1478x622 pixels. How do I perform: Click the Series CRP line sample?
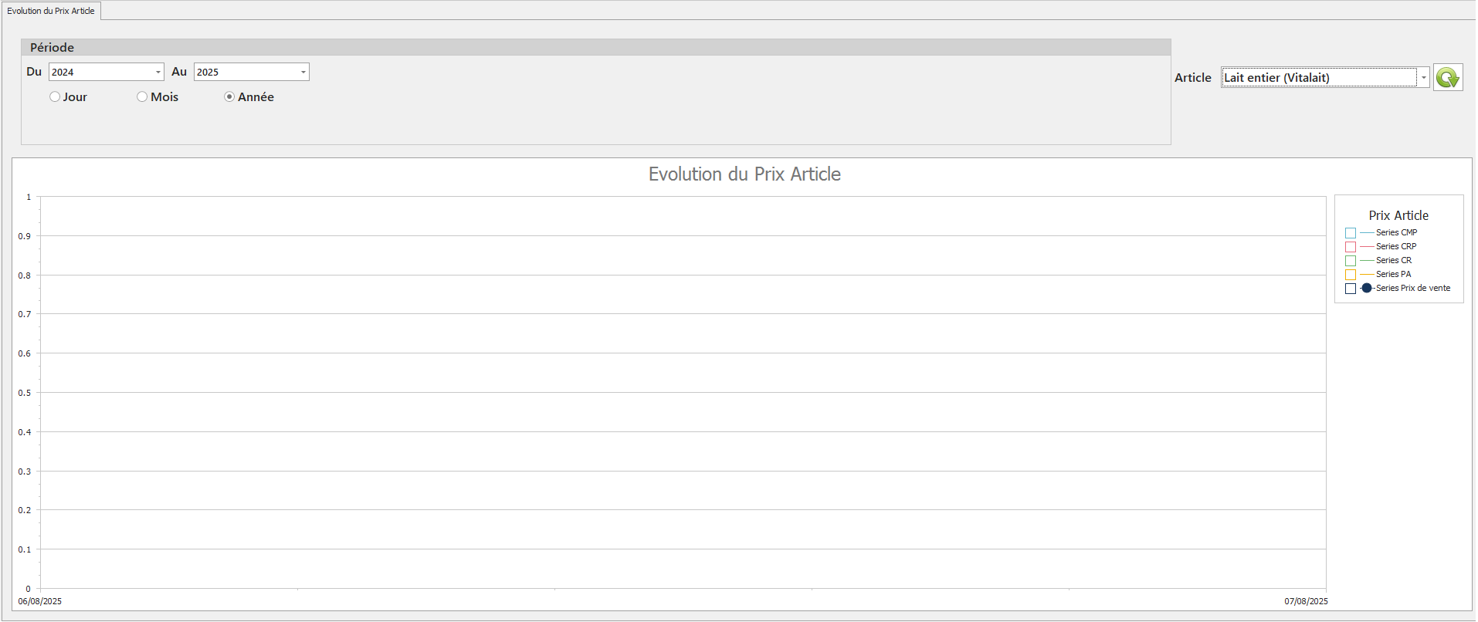(x=1367, y=247)
